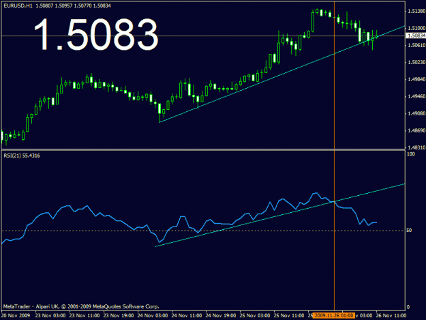Screen dimensions: 426x320
Task: Click the 23 Nov 19:00 time label
Action: pos(119,316)
